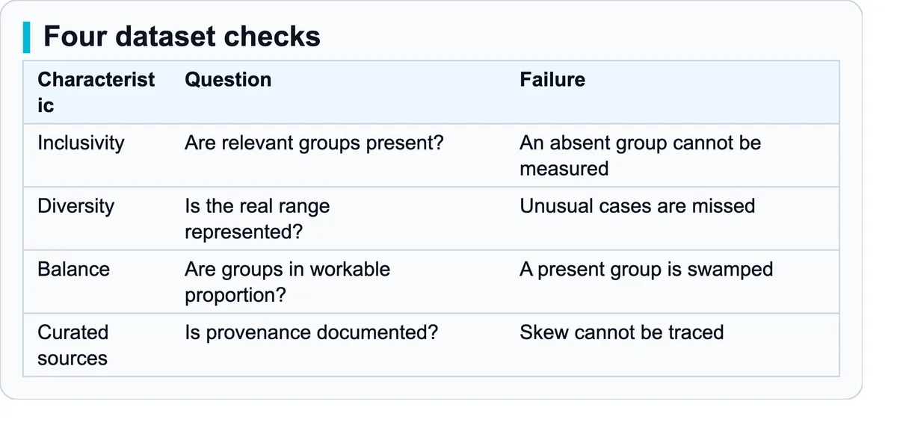The height and width of the screenshot is (434, 897).
Task: Click the 'Four dataset checks' heading
Action: click(182, 36)
